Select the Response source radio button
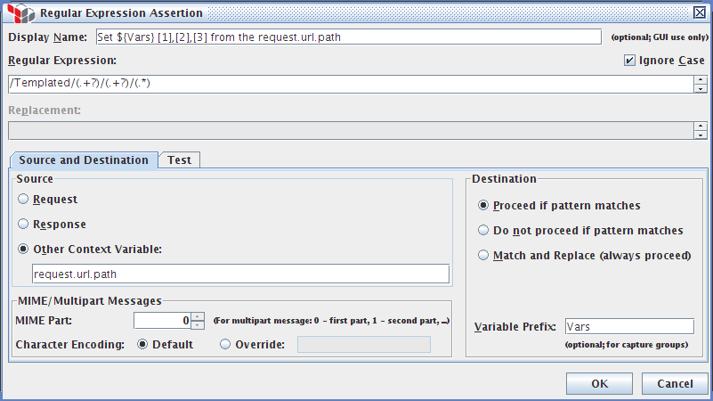 [23, 225]
